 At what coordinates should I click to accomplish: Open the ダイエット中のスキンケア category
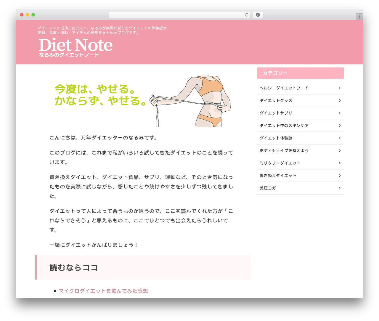(x=300, y=126)
